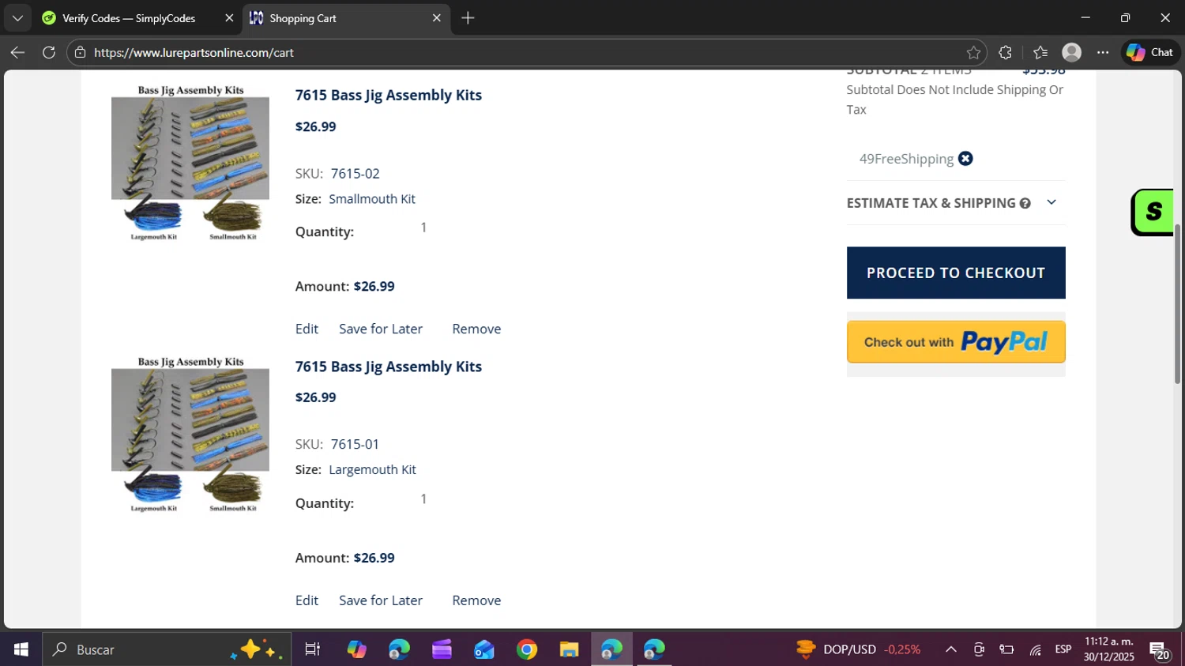The width and height of the screenshot is (1185, 666).
Task: Open a new browser tab
Action: click(468, 17)
